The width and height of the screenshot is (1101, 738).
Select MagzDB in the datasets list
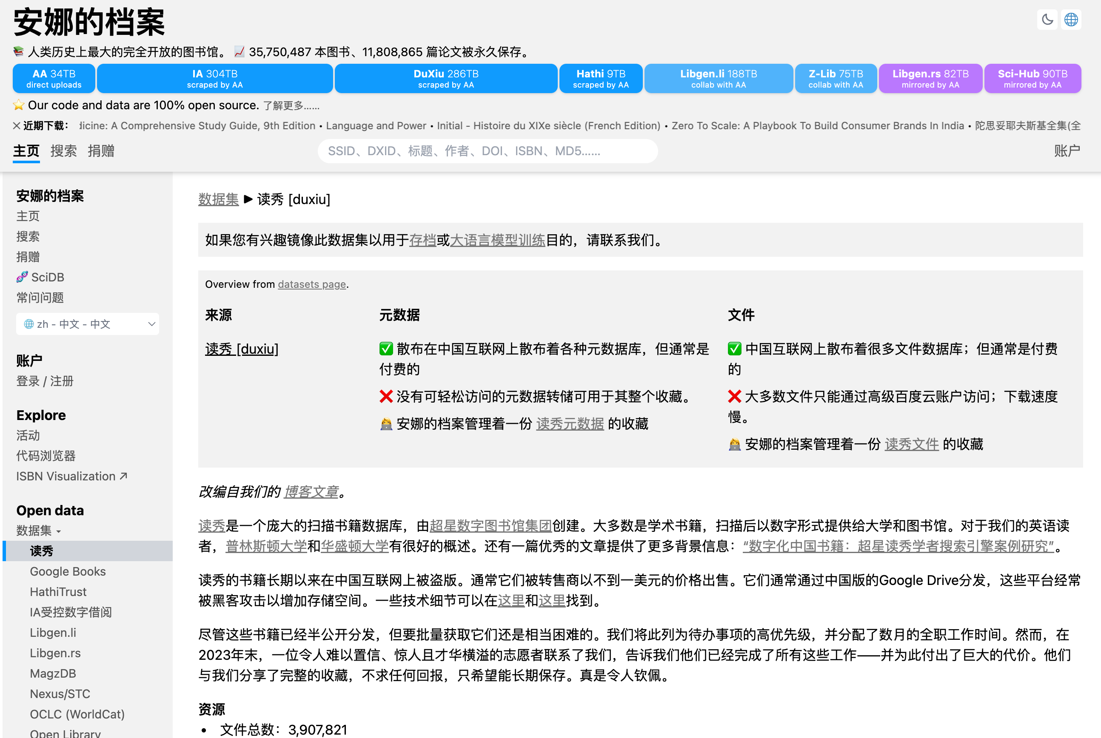(x=53, y=673)
